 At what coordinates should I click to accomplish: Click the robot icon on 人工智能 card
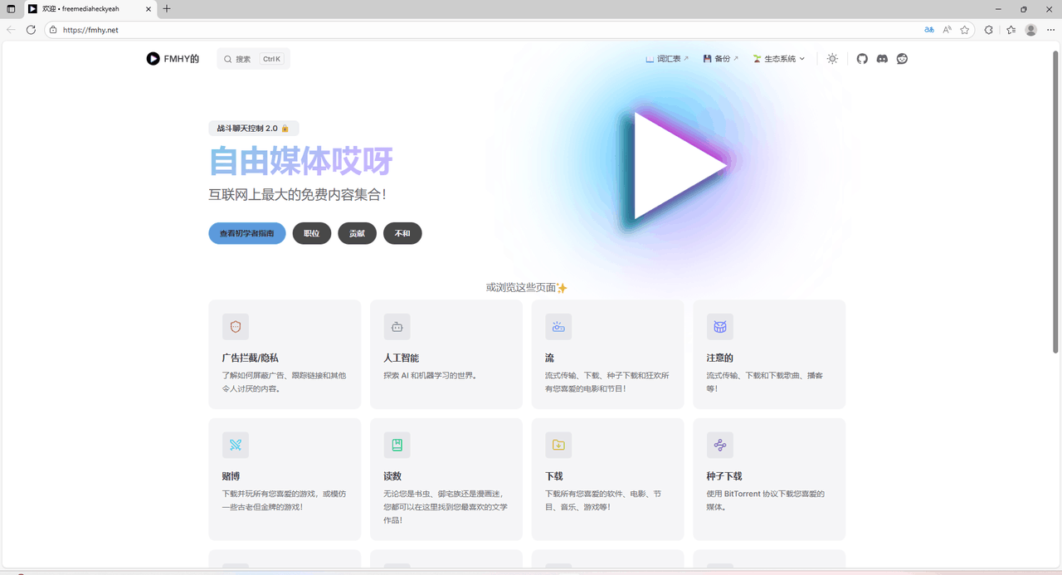(397, 327)
